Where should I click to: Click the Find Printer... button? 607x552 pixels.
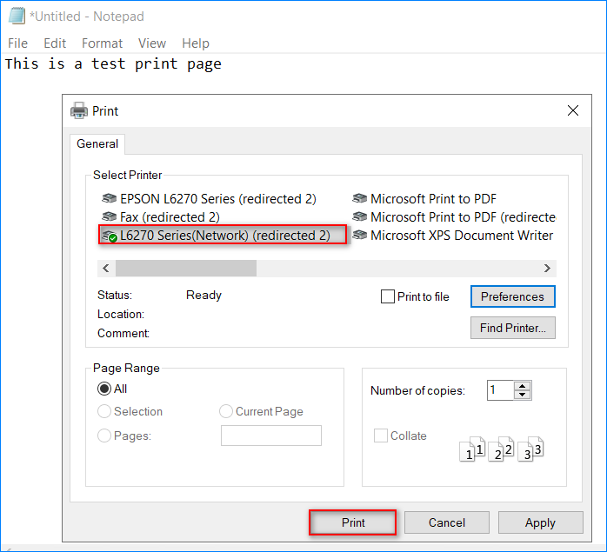[x=512, y=328]
